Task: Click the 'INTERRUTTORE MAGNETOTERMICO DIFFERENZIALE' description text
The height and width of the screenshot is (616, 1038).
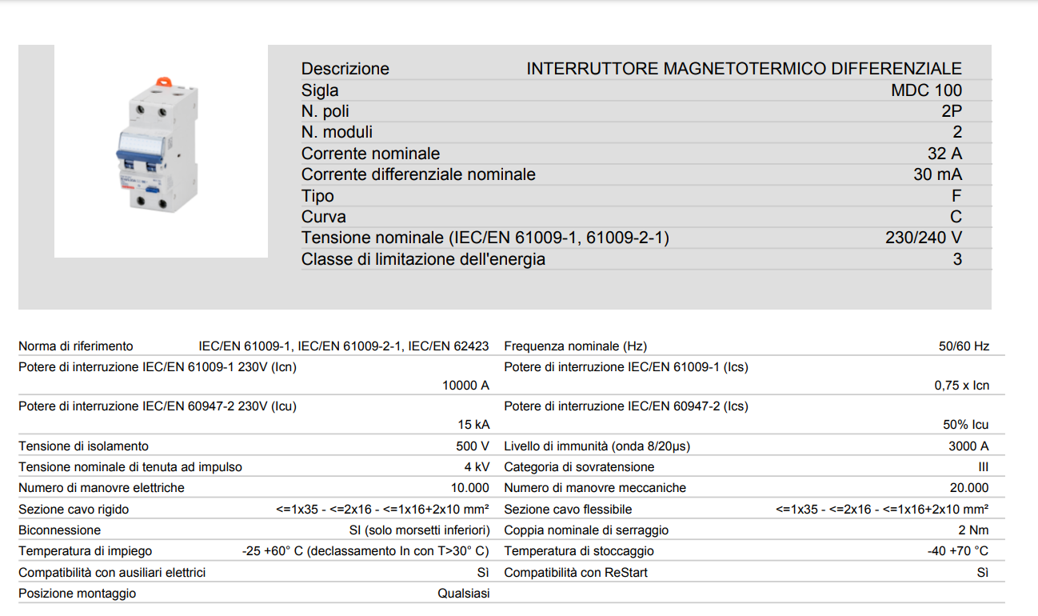Action: 744,69
